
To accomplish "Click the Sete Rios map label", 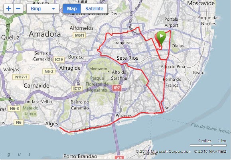I will (x=127, y=58).
